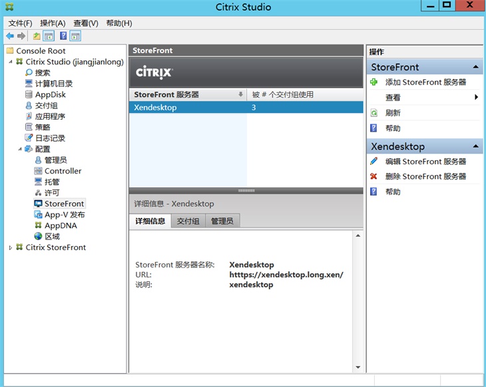Click the 计算机目录 monitor icon

pos(29,83)
